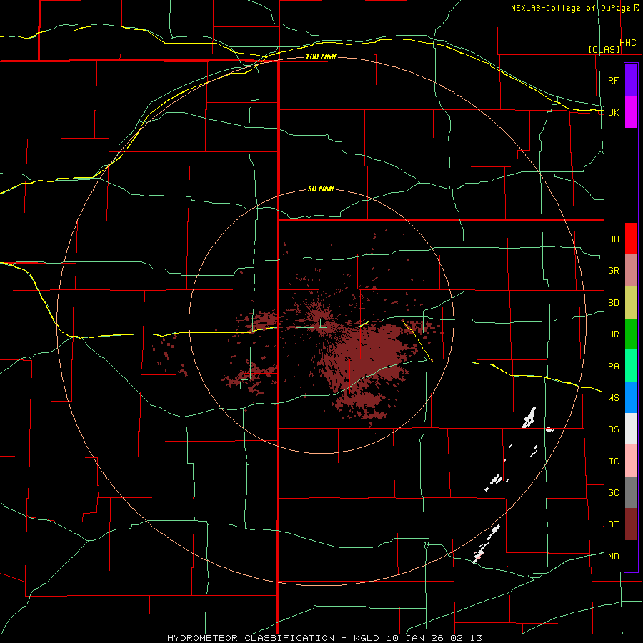Click the RF purple legend swatch
Image resolution: width=643 pixels, height=643 pixels.
(x=631, y=80)
